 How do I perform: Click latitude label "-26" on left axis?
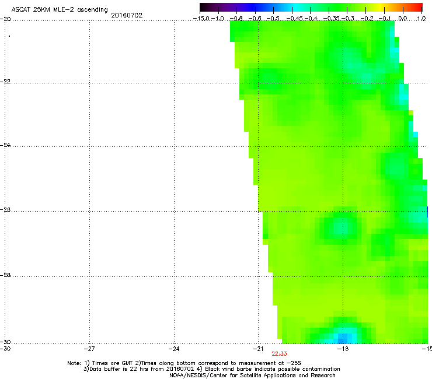[x=5, y=210]
